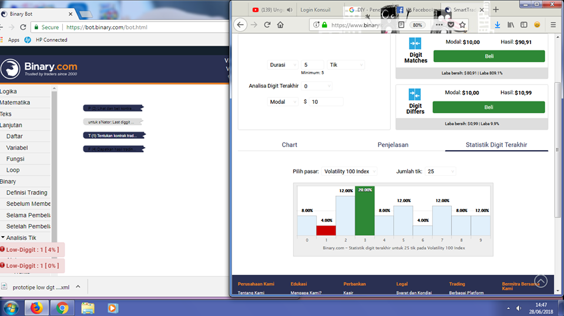Open File Explorer from taskbar
Viewport: 564px width, 316px height.
tap(88, 308)
